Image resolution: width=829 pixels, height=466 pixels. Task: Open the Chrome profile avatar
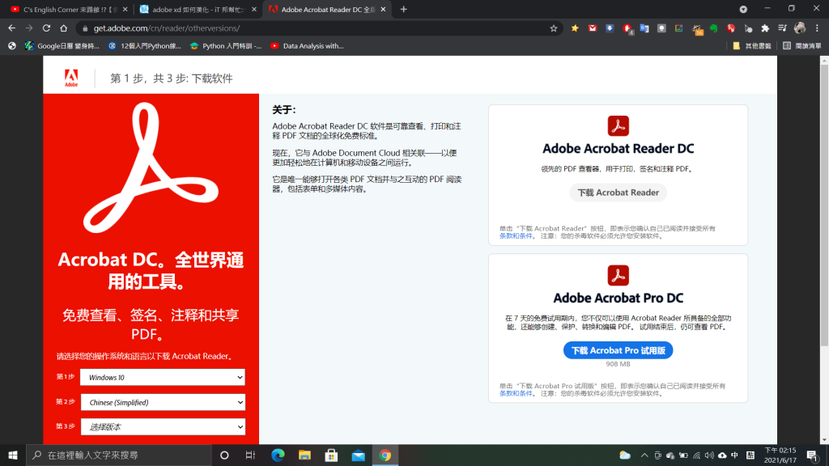(800, 28)
